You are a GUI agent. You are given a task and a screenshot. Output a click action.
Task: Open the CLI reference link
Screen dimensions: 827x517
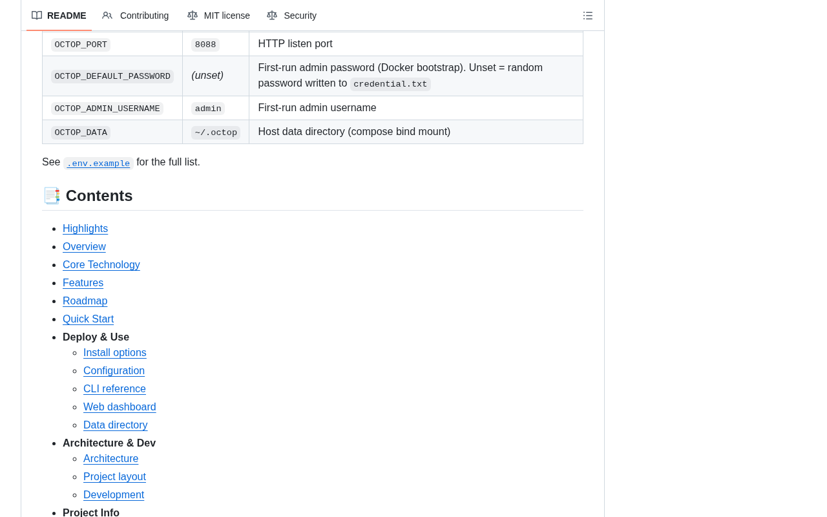pos(114,389)
